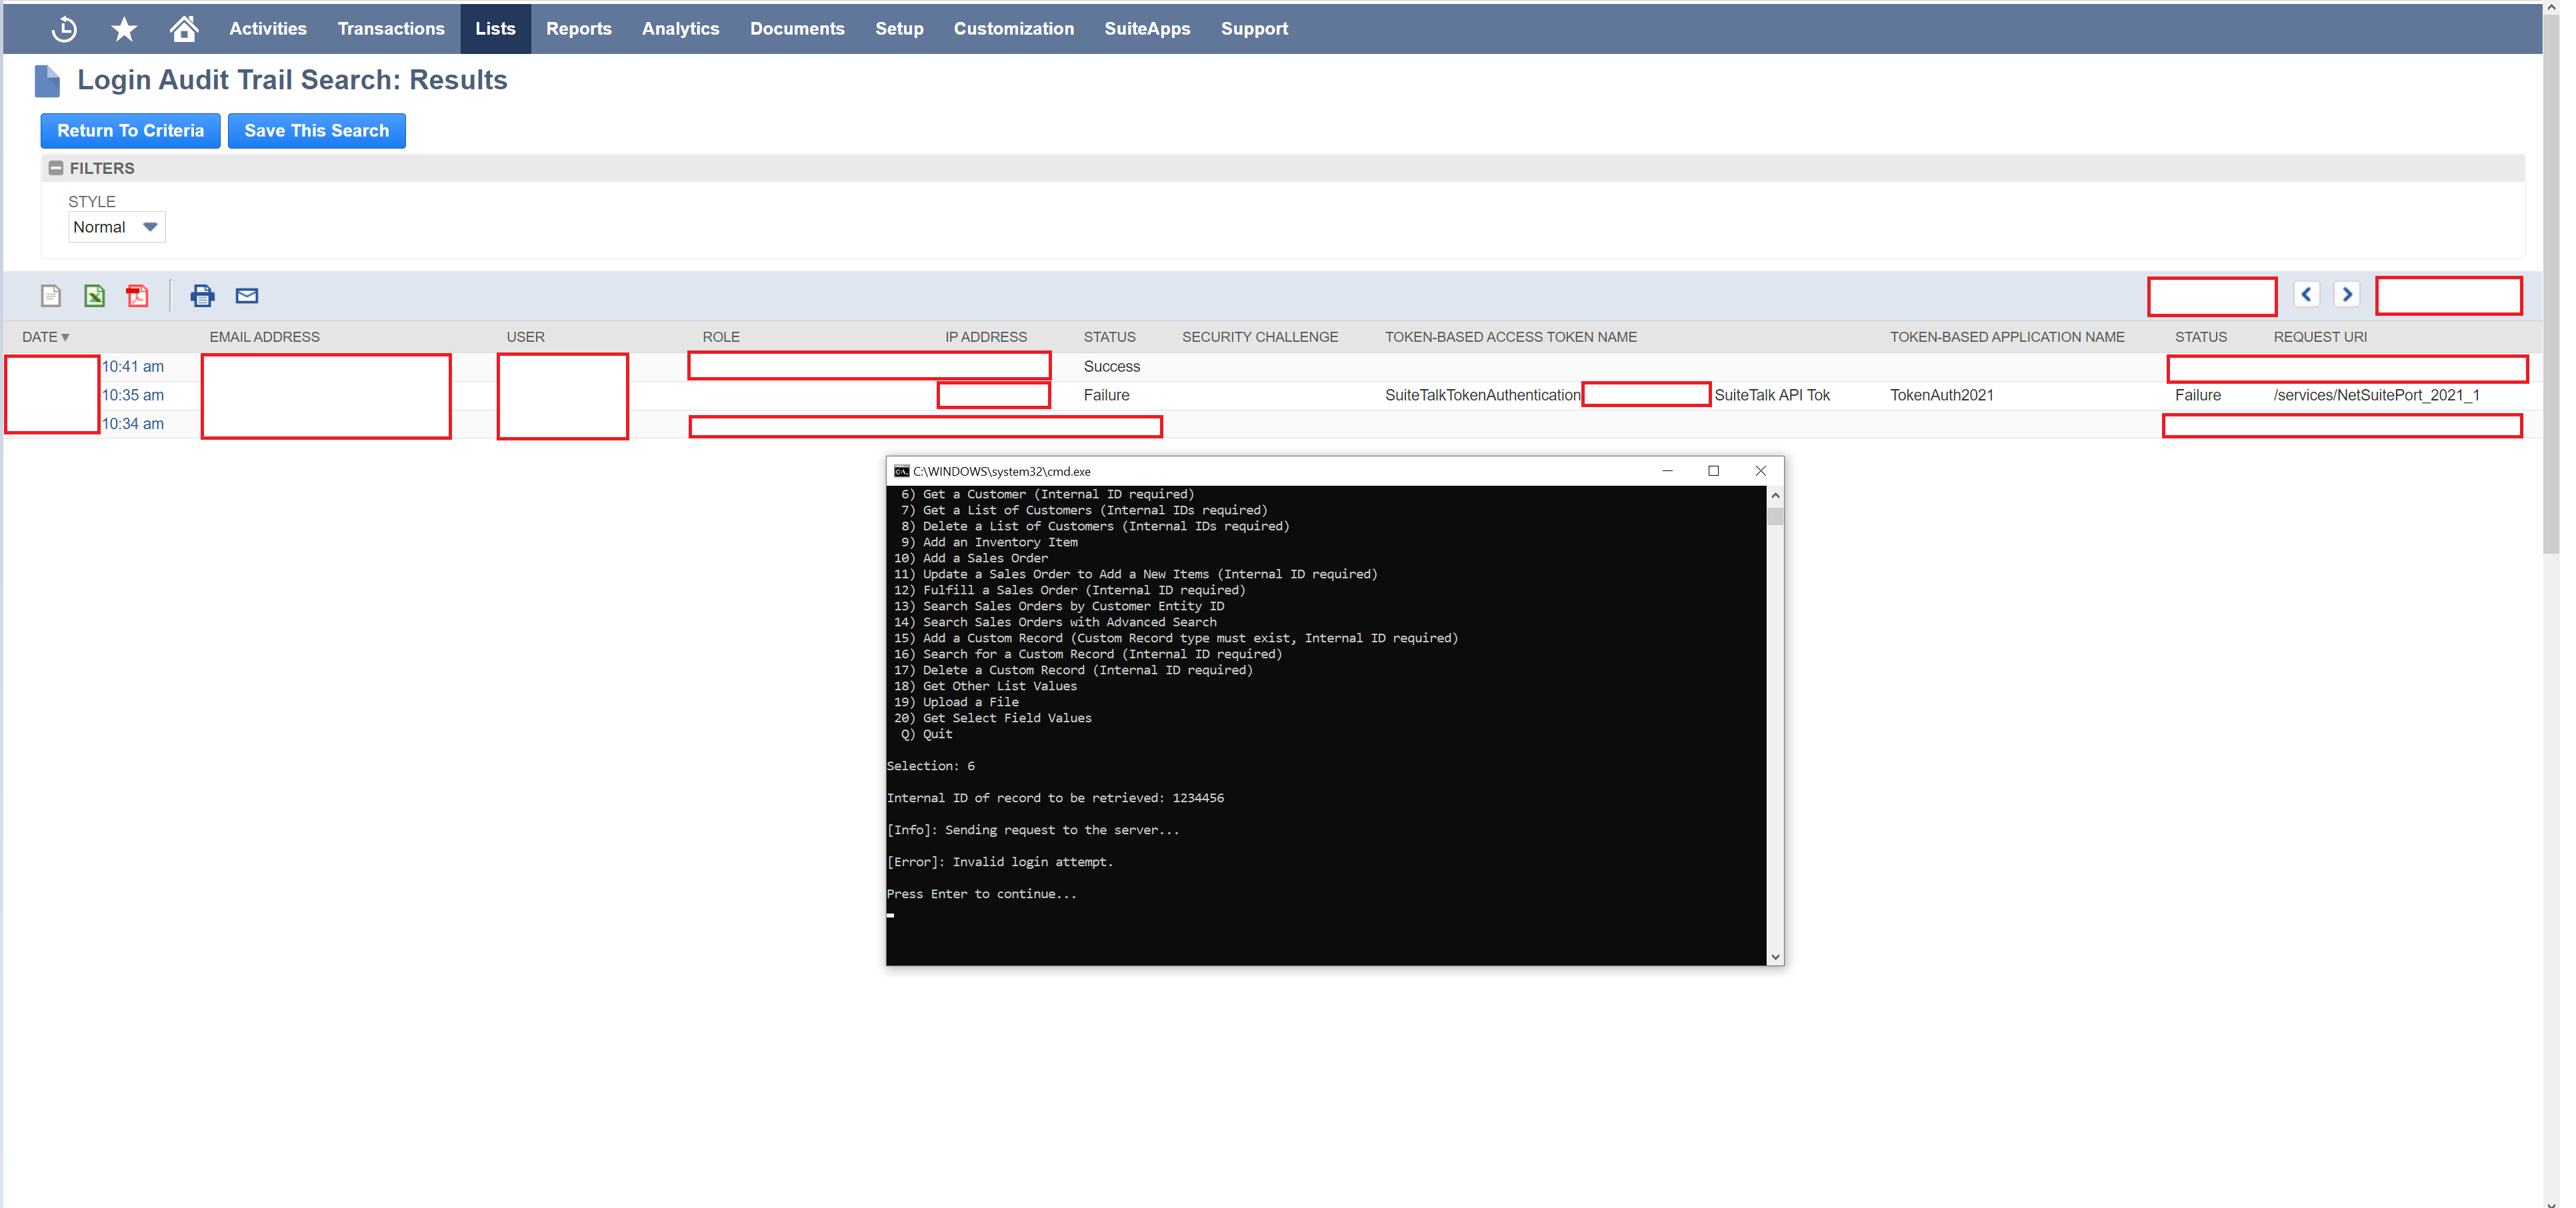Open the 10:41 am login record
Screen dimensions: 2576x1208
[x=133, y=366]
